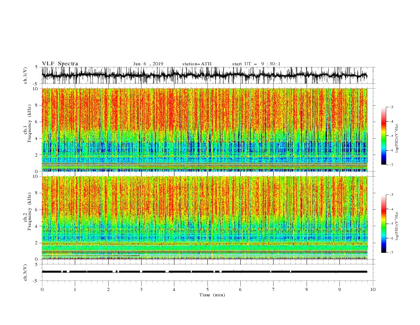Click time axis tick label 10
The image size is (420, 325).
373,289
